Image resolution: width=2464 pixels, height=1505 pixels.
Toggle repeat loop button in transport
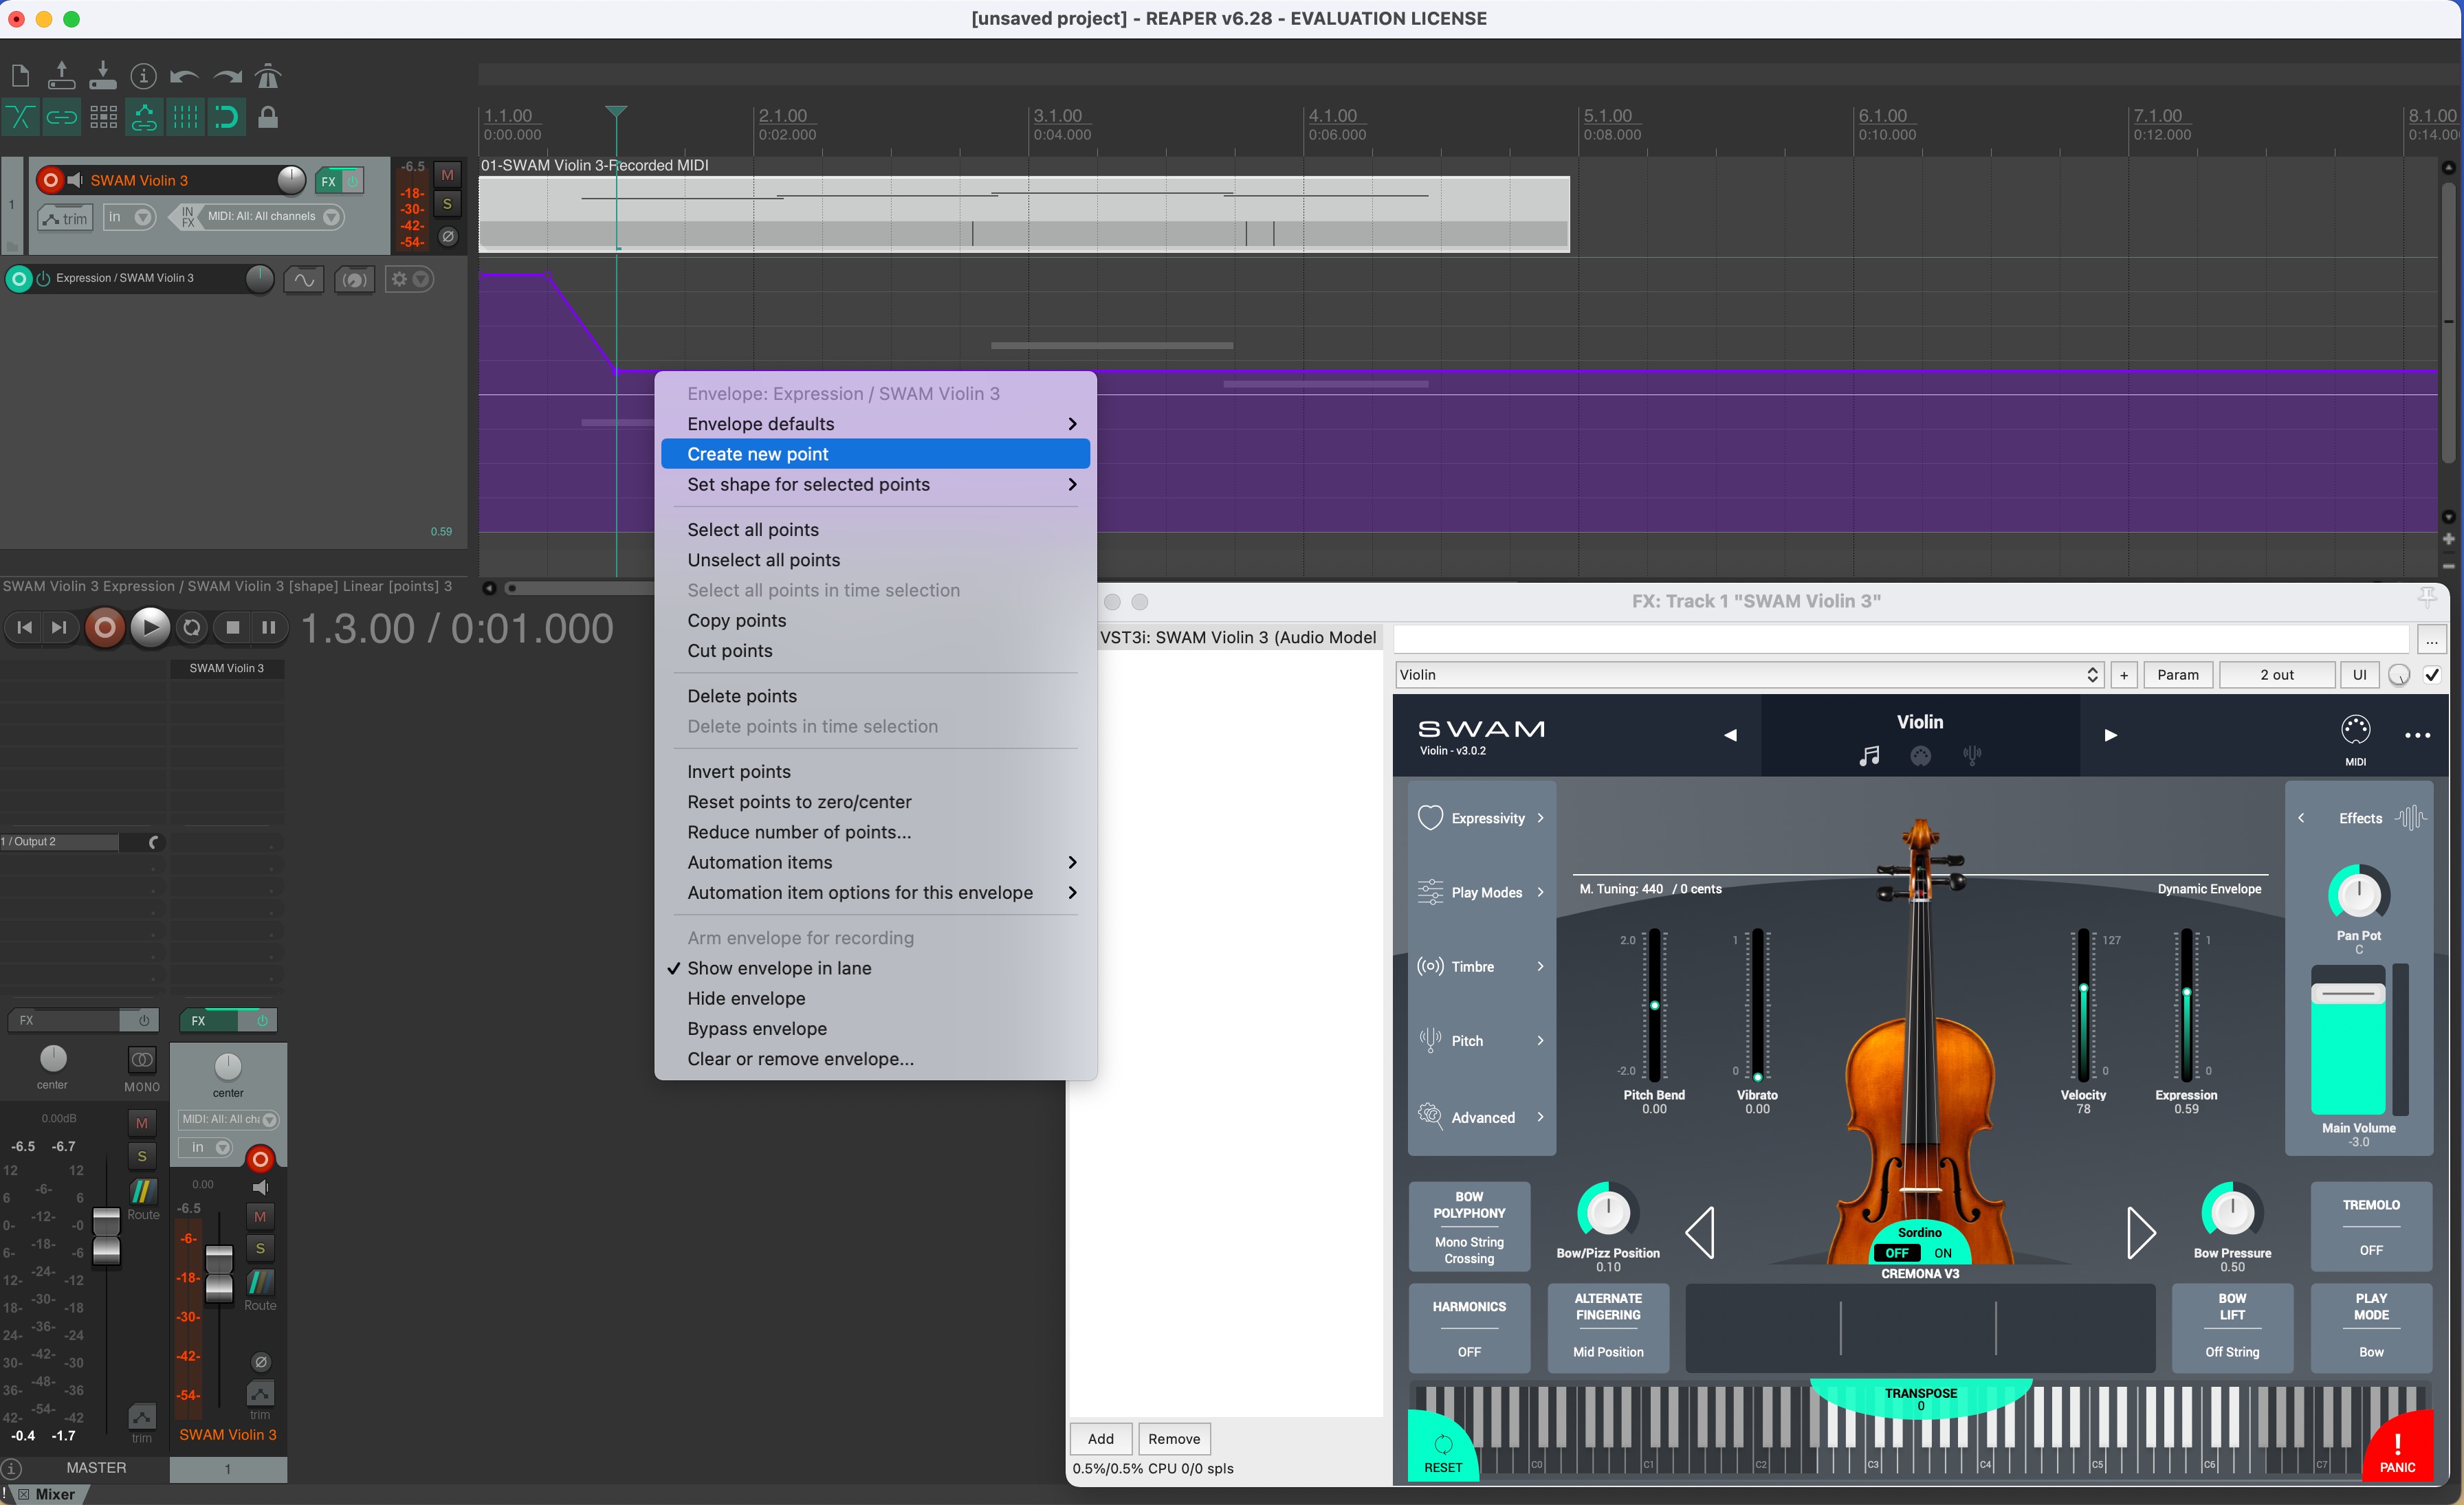192,627
